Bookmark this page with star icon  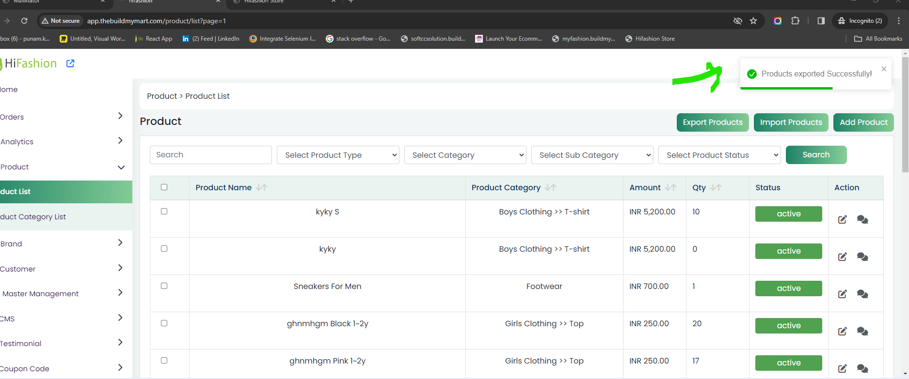[753, 21]
